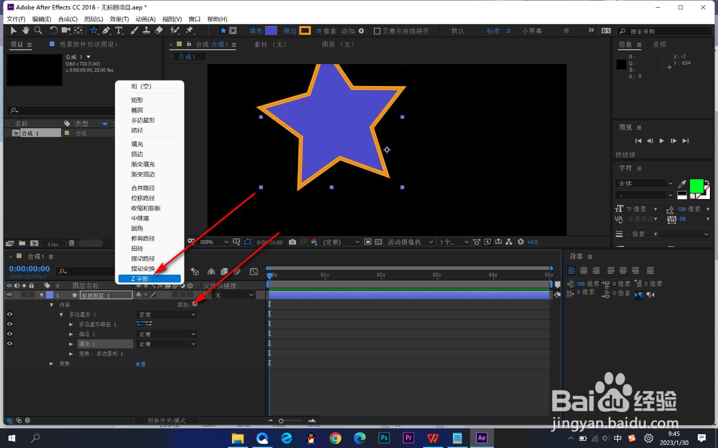Expand the 描边 1 property
Screen dimensions: 718x448
[x=71, y=334]
